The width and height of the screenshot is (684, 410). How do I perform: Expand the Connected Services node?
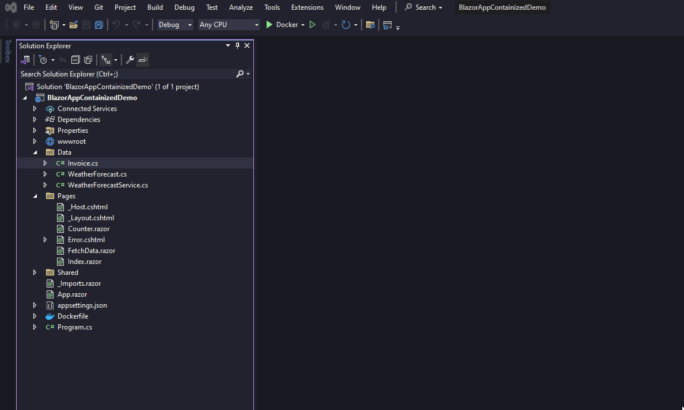(35, 109)
